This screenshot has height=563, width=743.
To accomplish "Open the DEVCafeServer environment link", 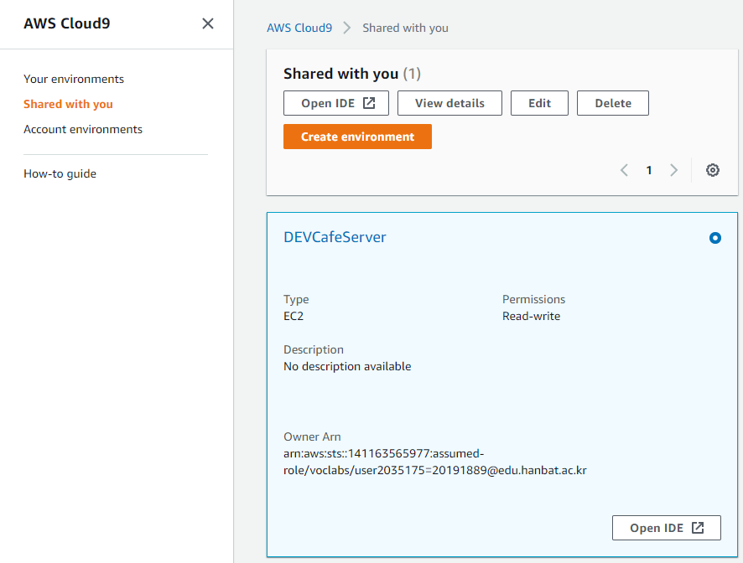I will point(335,237).
